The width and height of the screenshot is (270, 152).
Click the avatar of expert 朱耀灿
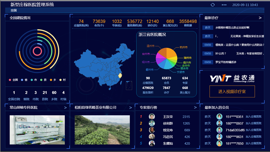152,144
